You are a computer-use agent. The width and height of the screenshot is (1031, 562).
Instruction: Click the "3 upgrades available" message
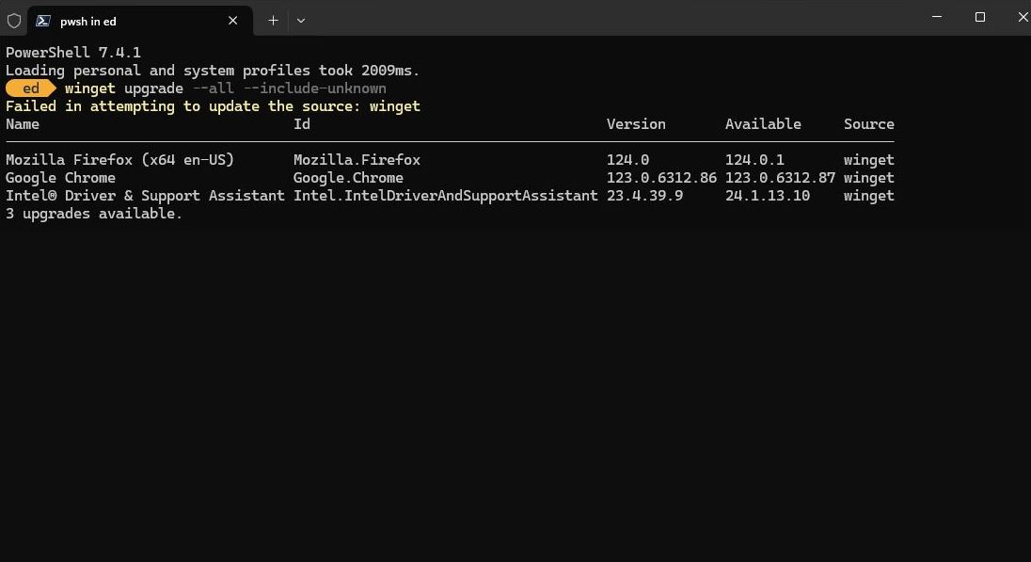point(91,213)
